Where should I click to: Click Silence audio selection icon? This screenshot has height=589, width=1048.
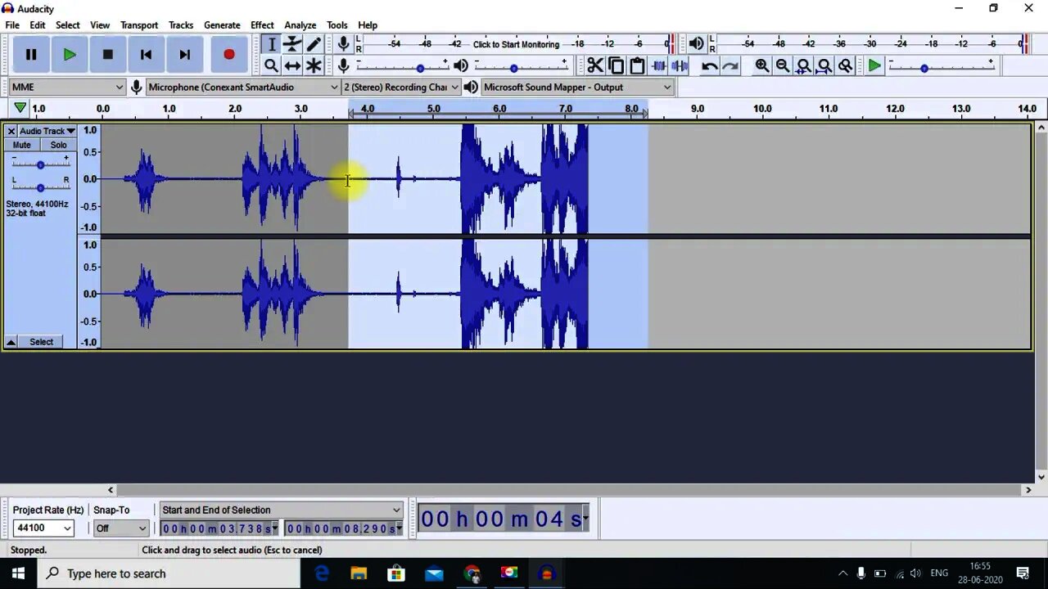(679, 65)
